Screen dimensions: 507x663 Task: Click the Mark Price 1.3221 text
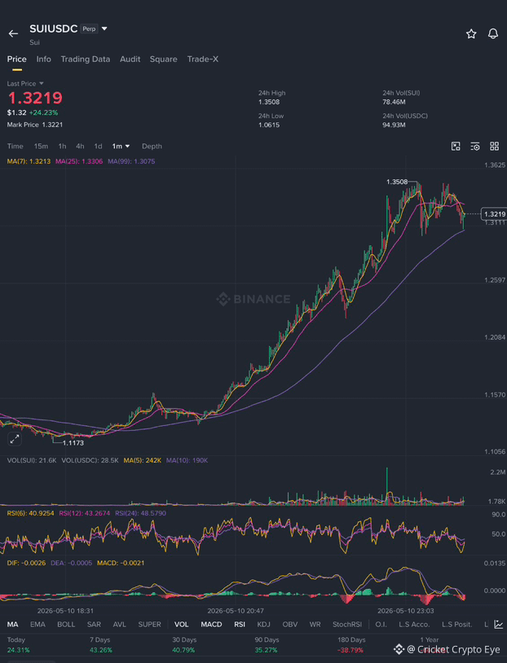pyautogui.click(x=35, y=125)
